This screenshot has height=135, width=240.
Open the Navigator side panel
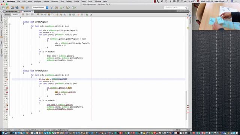point(1,18)
